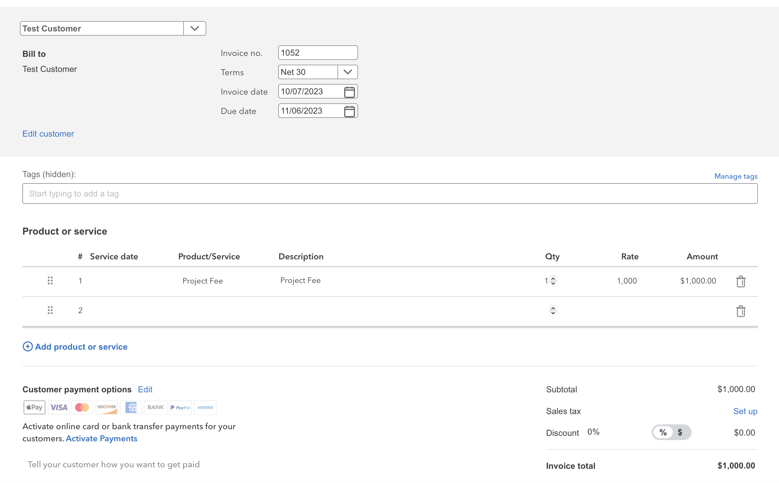Select the Mastercard payment icon
Viewport: 779px width, 483px height.
(x=82, y=407)
